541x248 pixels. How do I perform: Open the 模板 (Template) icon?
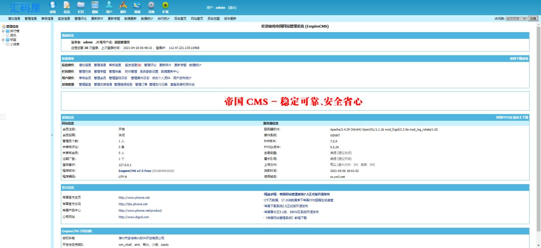(x=95, y=7)
